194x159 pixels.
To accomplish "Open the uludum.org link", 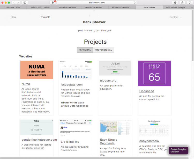I will click(x=108, y=81).
